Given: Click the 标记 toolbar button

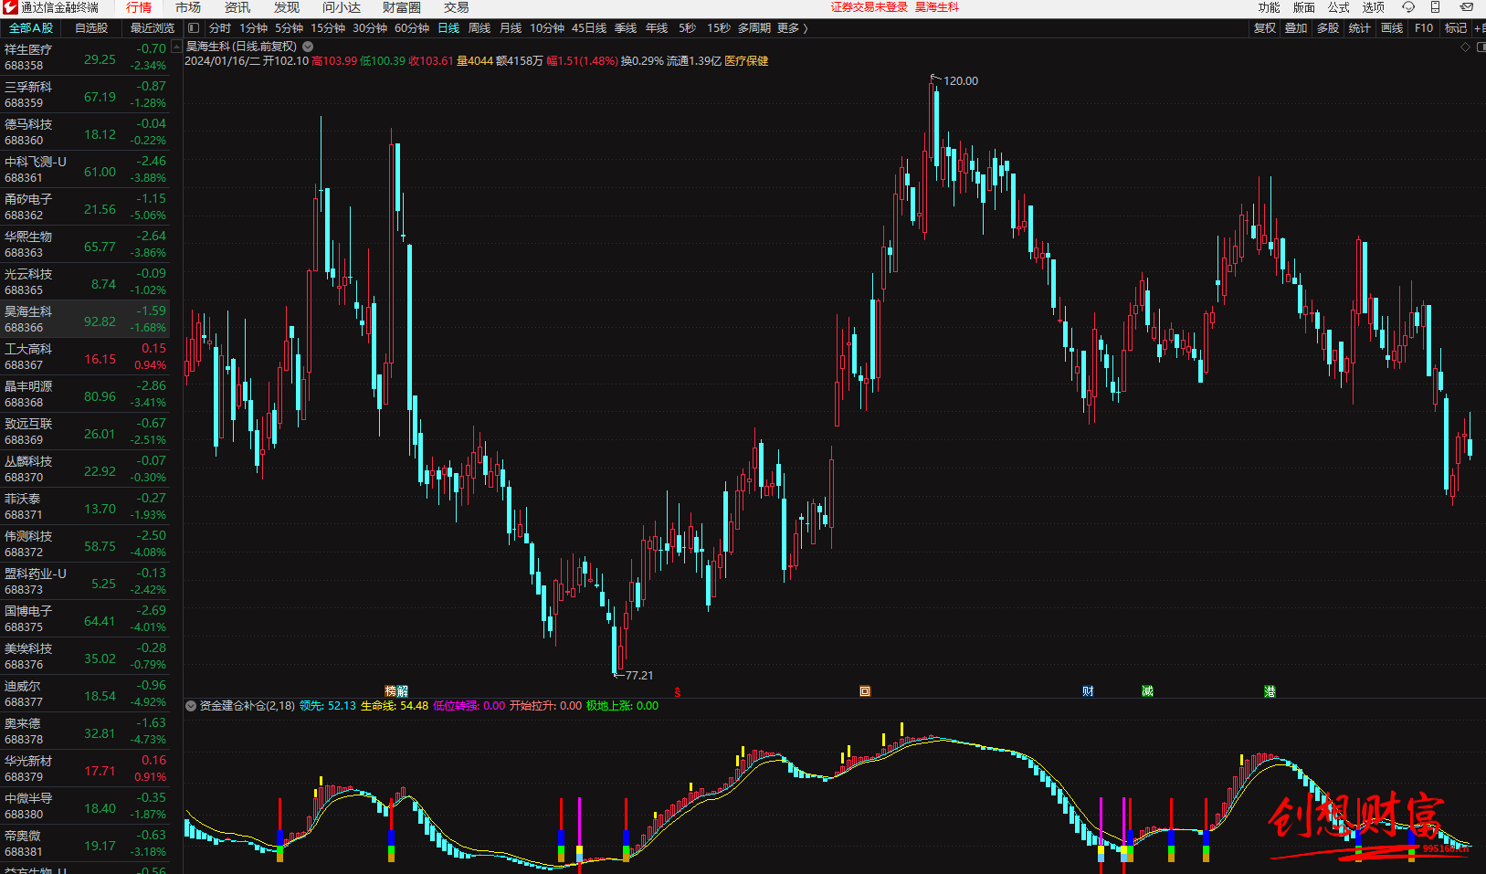Looking at the screenshot, I should (x=1455, y=28).
